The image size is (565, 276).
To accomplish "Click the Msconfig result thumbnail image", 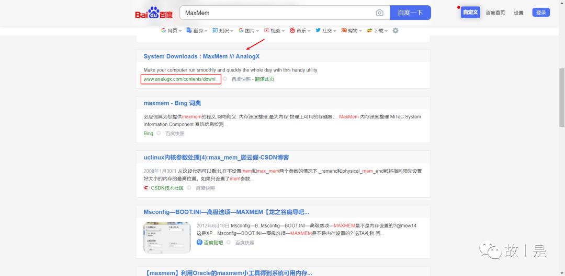I will 167,237.
